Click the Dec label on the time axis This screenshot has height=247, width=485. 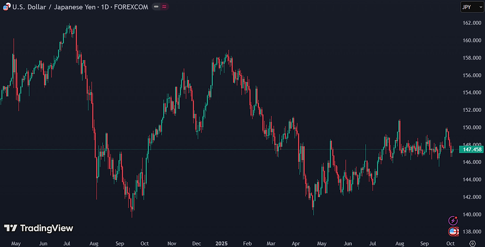pyautogui.click(x=196, y=244)
